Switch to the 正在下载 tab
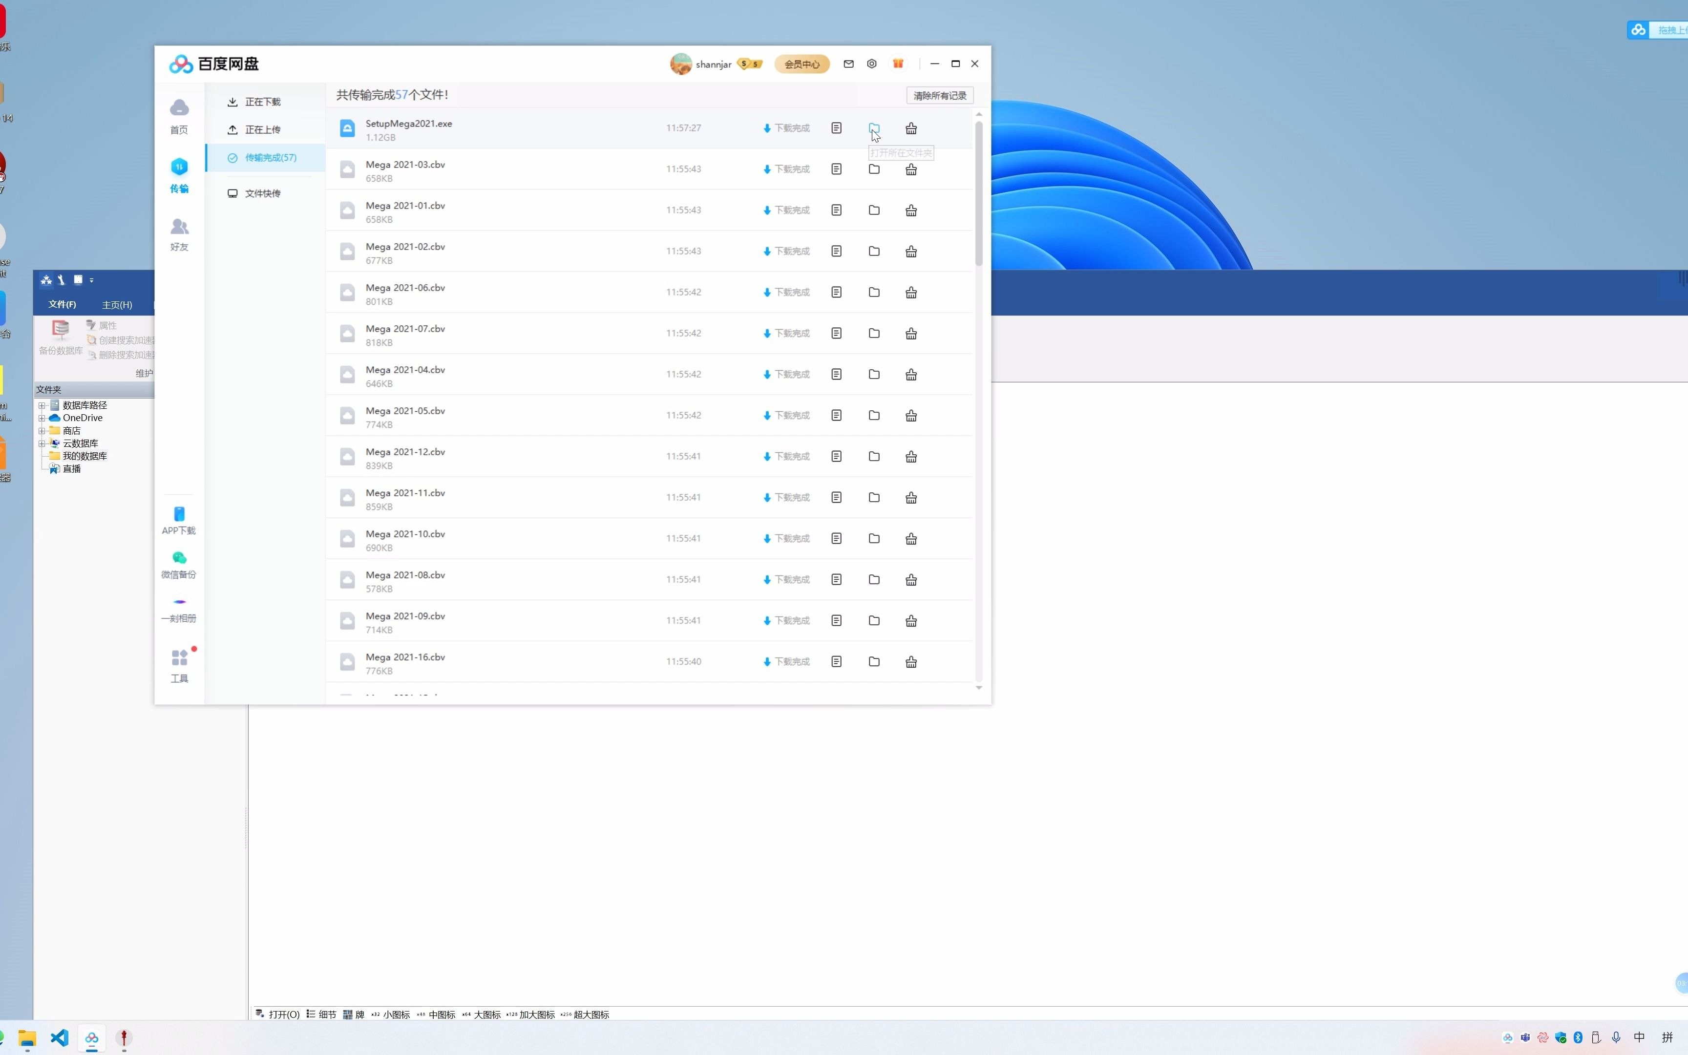Viewport: 1688px width, 1055px height. (x=263, y=102)
